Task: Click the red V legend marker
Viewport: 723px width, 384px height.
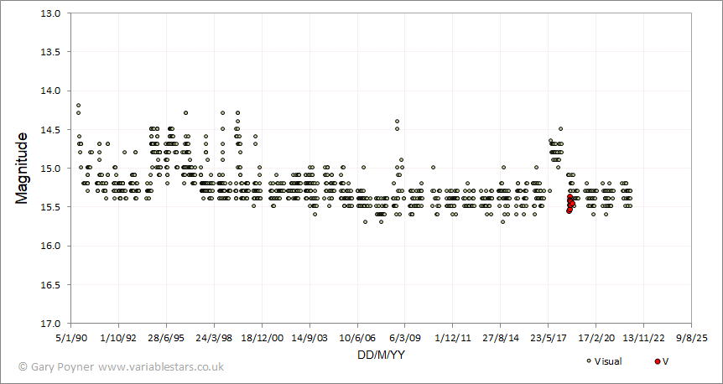Action: [x=657, y=361]
